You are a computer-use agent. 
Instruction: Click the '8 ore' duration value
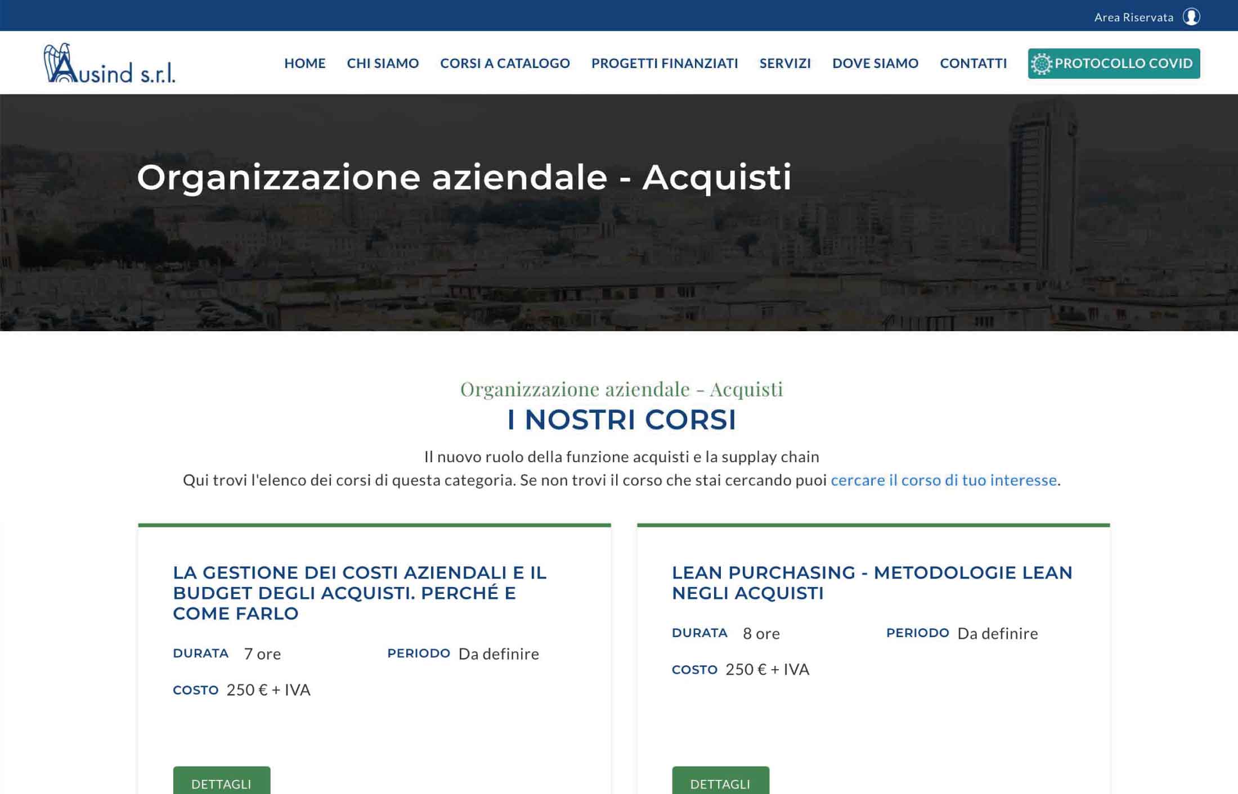(761, 633)
